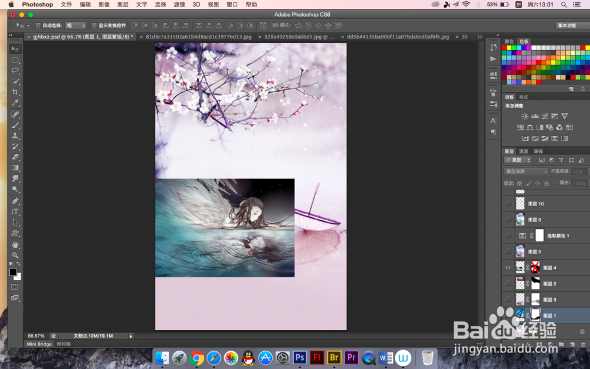Screen dimensions: 590x369
Task: Select the Elliptical Marquee tool
Action: (x=15, y=60)
